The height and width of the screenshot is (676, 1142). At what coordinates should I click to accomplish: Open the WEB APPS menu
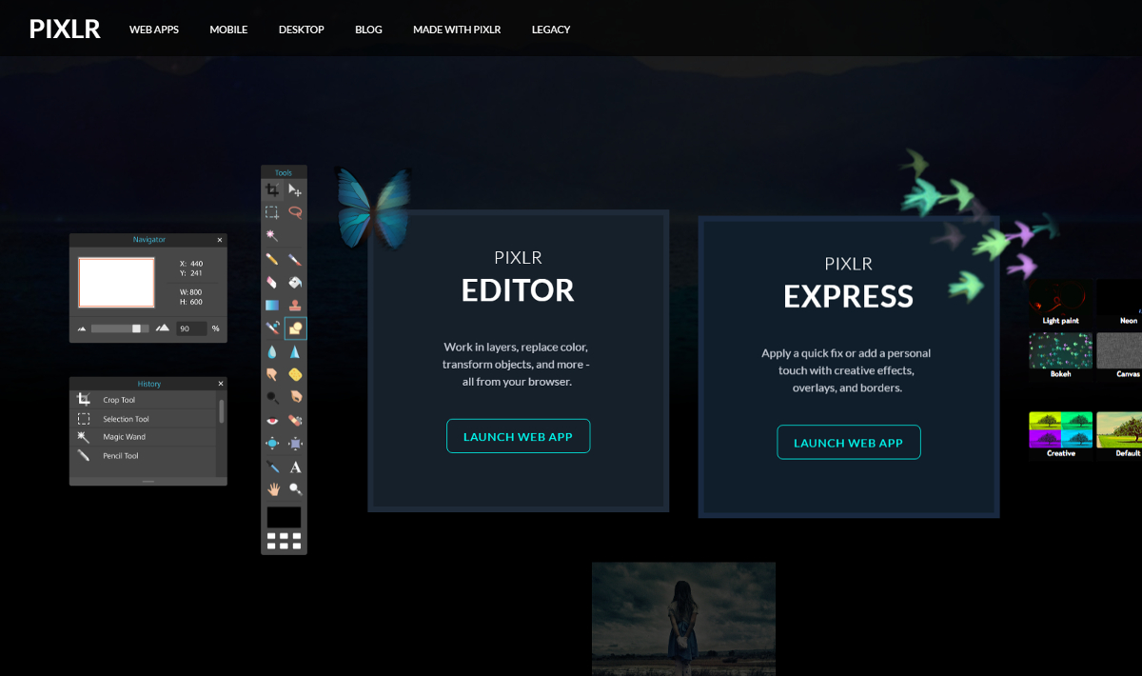[x=154, y=30]
